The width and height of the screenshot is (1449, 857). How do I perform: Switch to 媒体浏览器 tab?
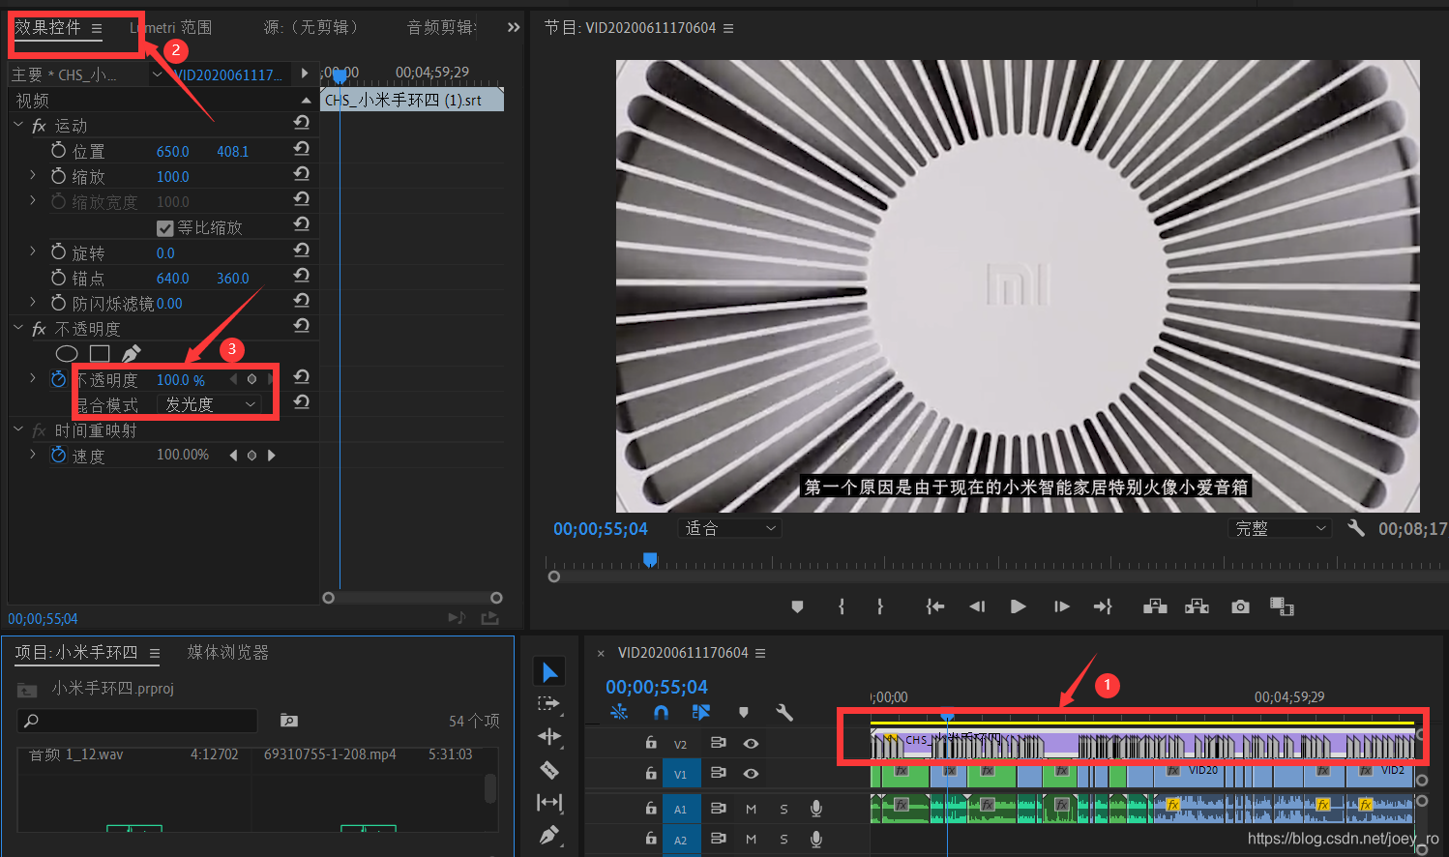pos(228,652)
